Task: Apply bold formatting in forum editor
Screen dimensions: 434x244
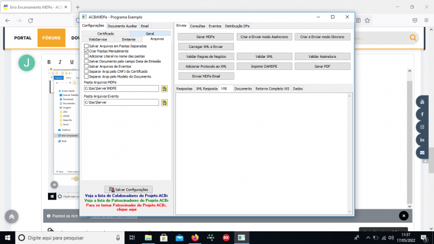Action: (x=49, y=62)
